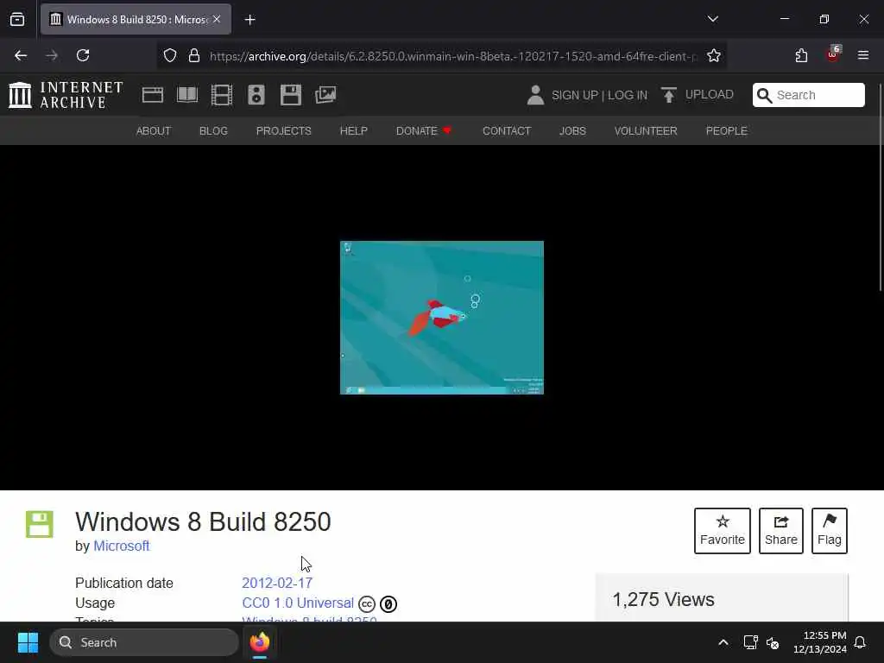Bookmark this page with star icon

714,55
